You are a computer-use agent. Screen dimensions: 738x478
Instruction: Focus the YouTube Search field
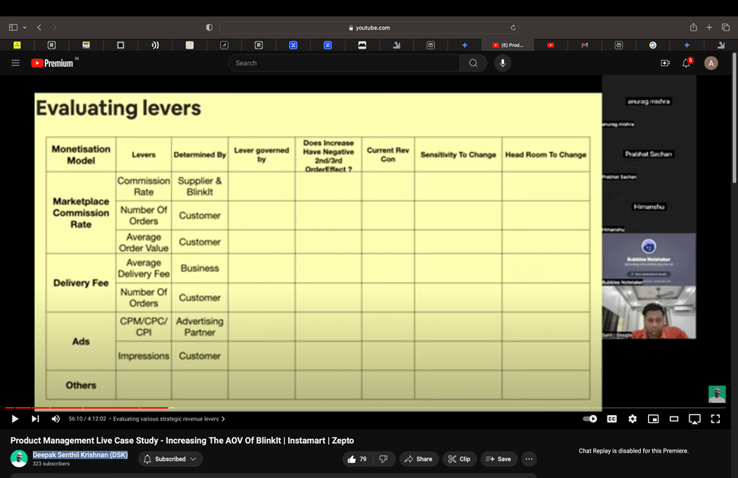(344, 63)
